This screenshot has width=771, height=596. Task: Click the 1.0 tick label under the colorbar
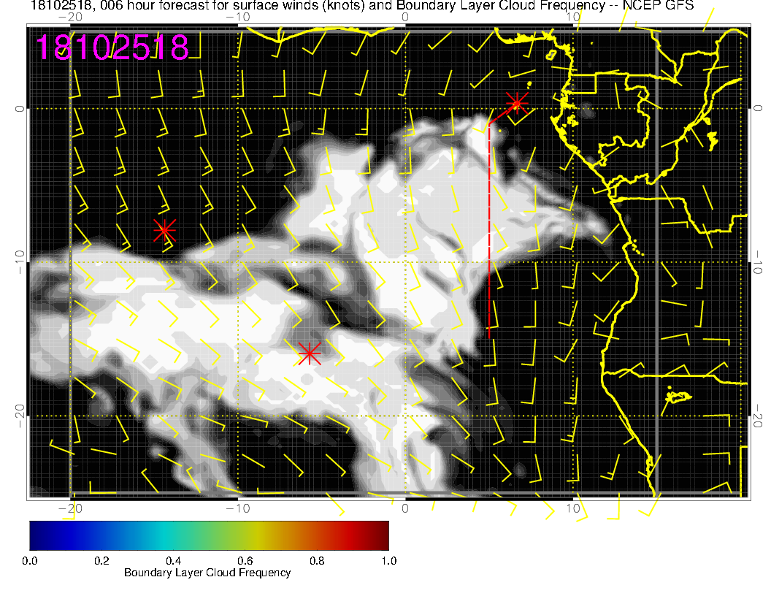coord(388,560)
